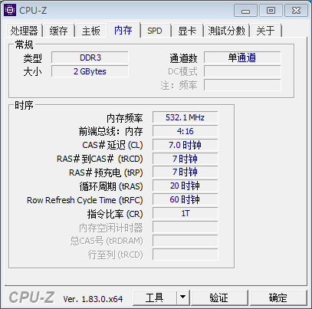
Task: Open the 显卡 tab
Action: click(187, 31)
